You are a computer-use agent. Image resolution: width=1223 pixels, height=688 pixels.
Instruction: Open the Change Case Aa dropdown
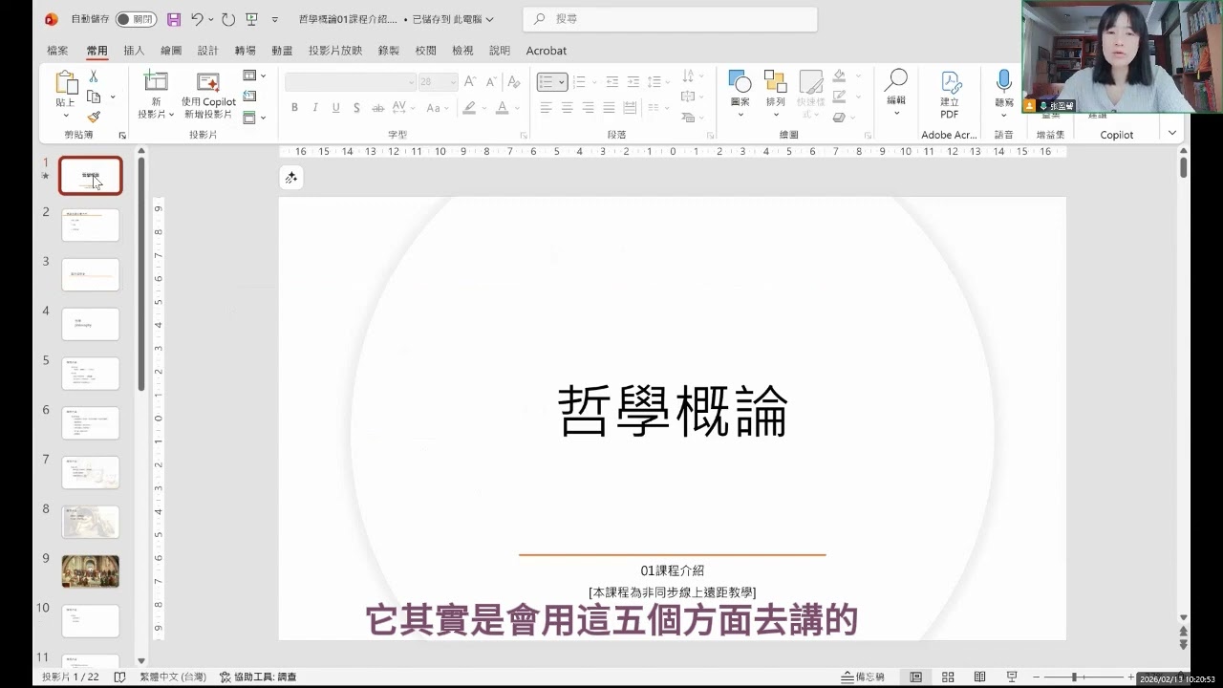click(x=437, y=108)
